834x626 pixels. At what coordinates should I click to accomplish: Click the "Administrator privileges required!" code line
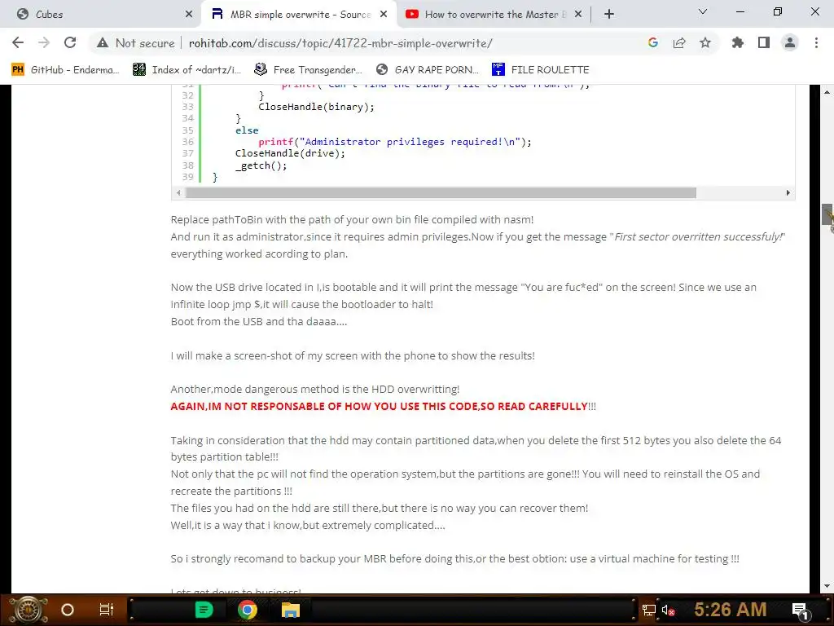(395, 142)
